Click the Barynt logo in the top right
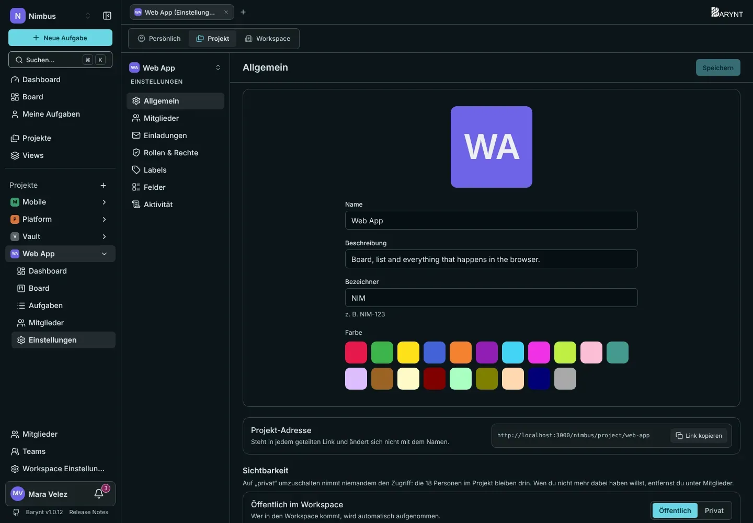This screenshot has width=753, height=523. point(727,13)
